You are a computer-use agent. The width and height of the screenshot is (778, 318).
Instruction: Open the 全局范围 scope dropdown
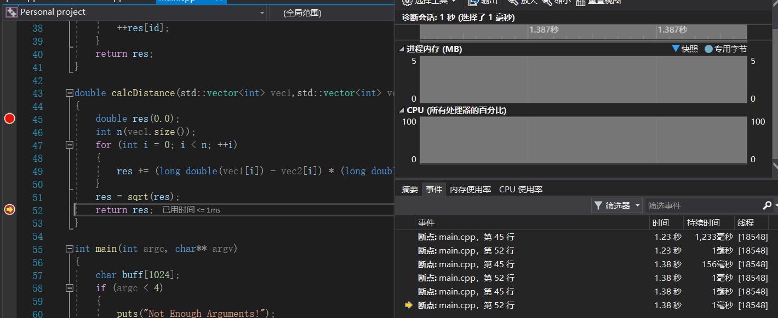331,13
